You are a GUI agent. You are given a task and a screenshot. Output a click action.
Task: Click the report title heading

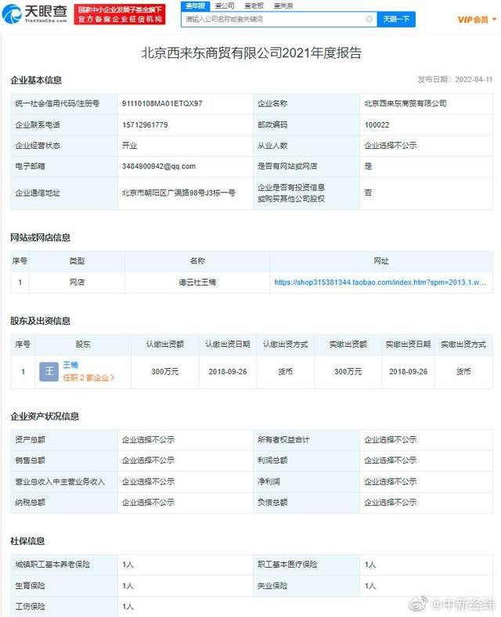251,52
